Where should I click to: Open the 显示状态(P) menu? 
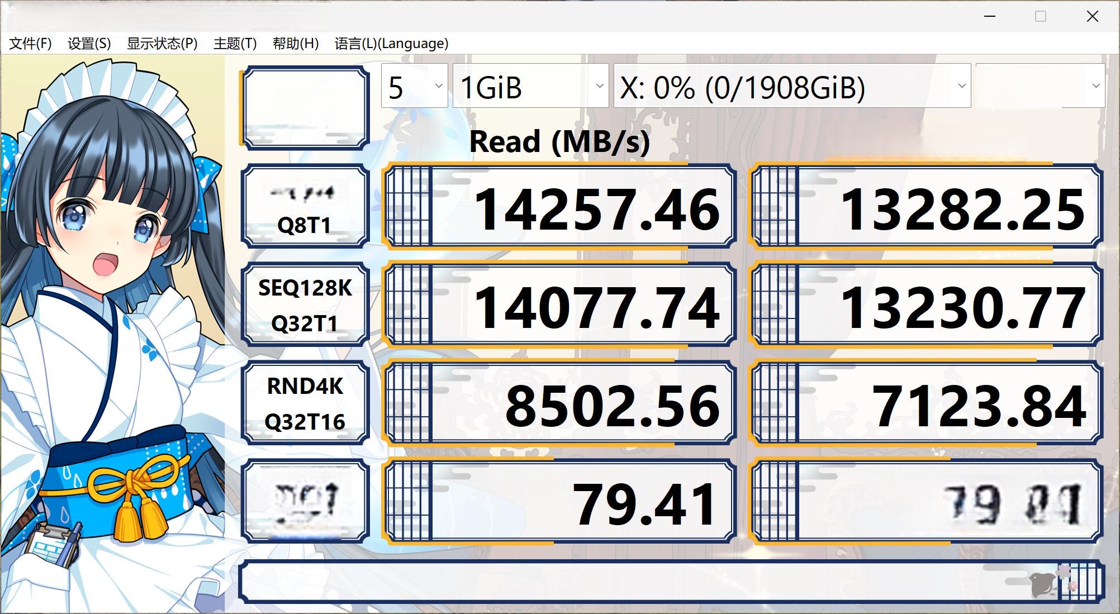(162, 44)
